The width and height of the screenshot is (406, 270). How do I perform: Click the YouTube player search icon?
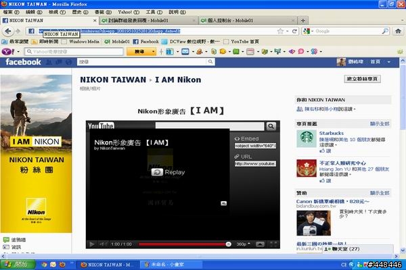tap(271, 126)
